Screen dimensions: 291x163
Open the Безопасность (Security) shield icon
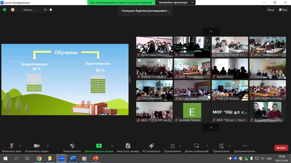click(72, 146)
